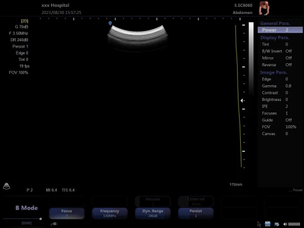This screenshot has width=304, height=228.
Task: Toggle B/W Invert setting
Action: (x=280, y=51)
